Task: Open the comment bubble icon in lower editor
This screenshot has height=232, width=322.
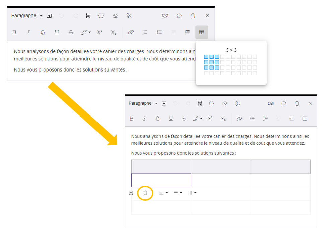Action: point(283,103)
